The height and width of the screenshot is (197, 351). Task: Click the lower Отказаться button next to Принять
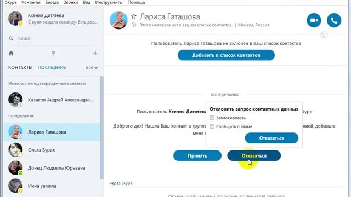pyautogui.click(x=254, y=155)
